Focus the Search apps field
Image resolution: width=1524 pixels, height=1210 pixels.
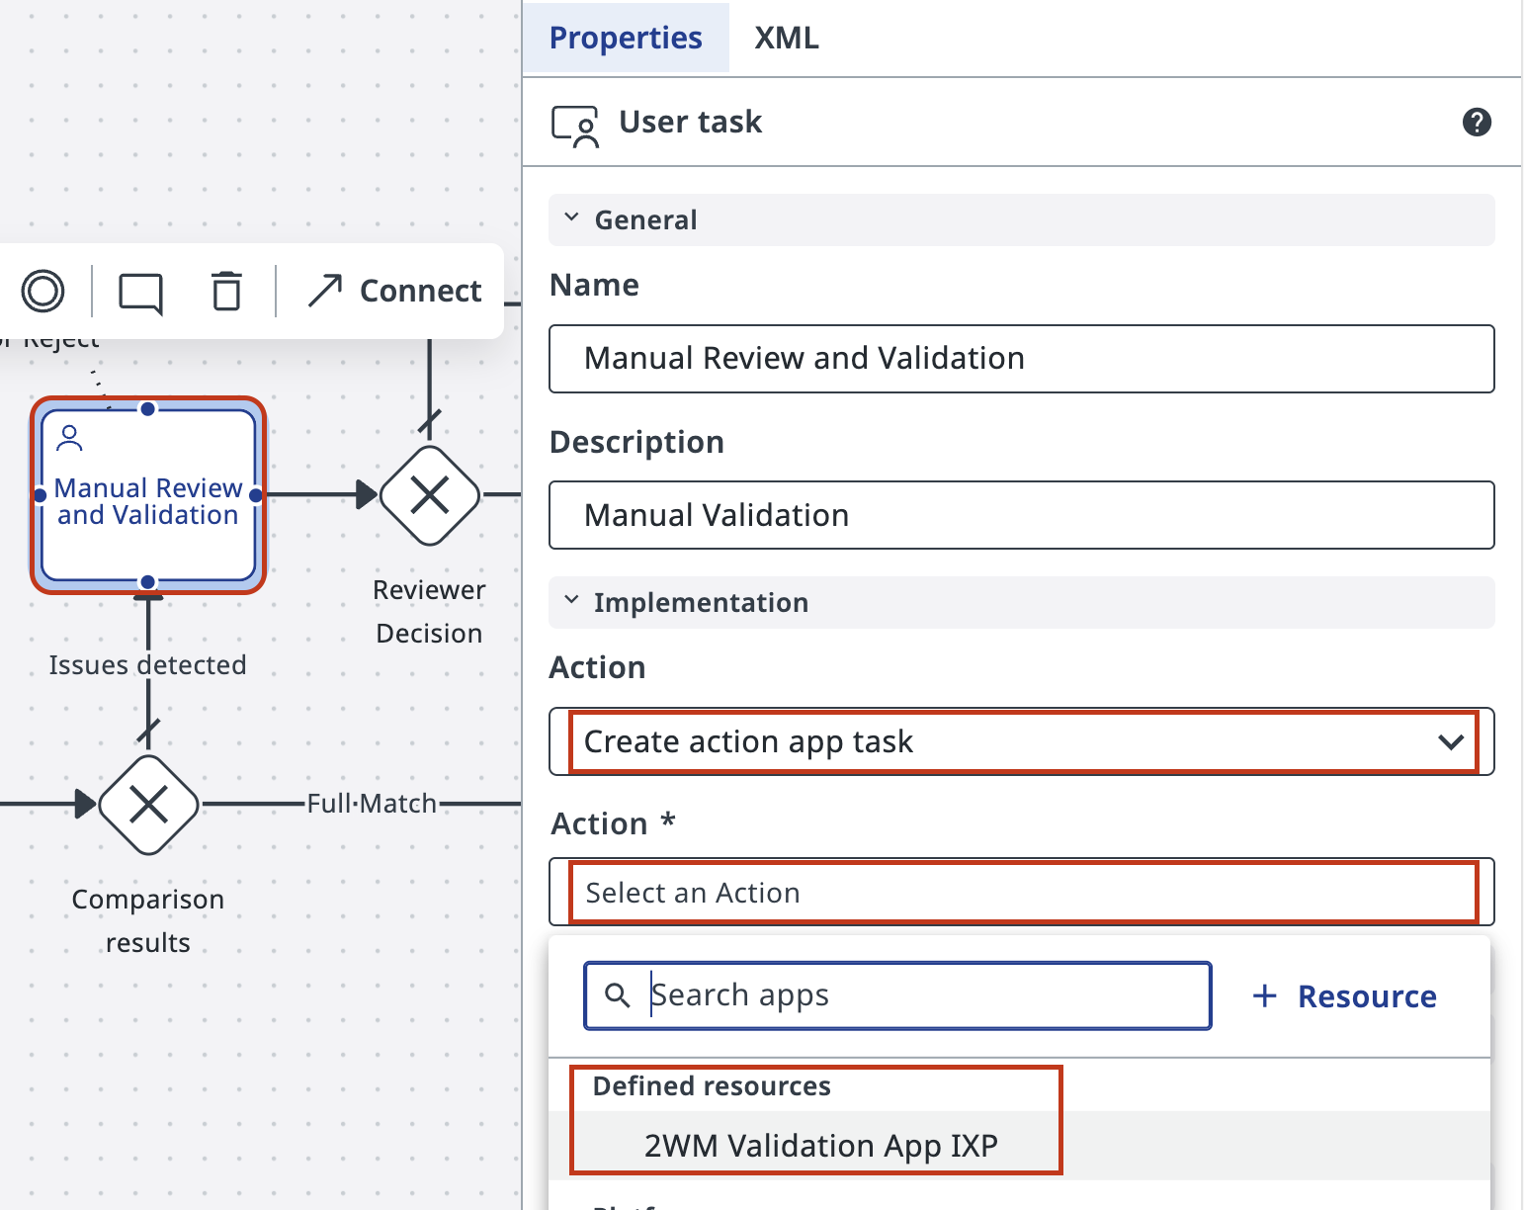(x=897, y=995)
